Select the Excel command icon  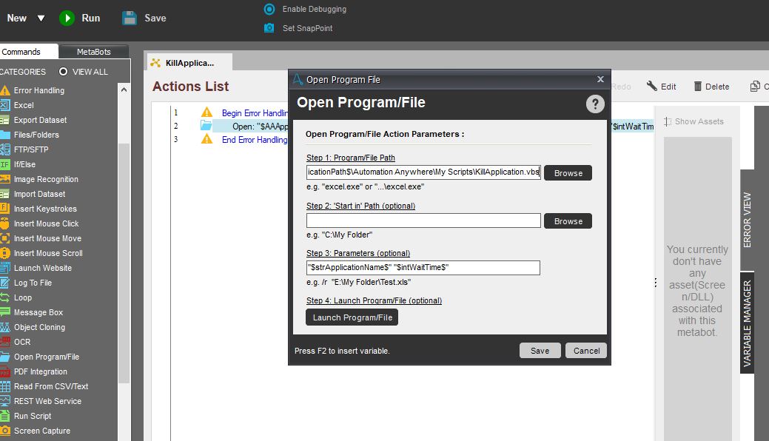pyautogui.click(x=5, y=105)
